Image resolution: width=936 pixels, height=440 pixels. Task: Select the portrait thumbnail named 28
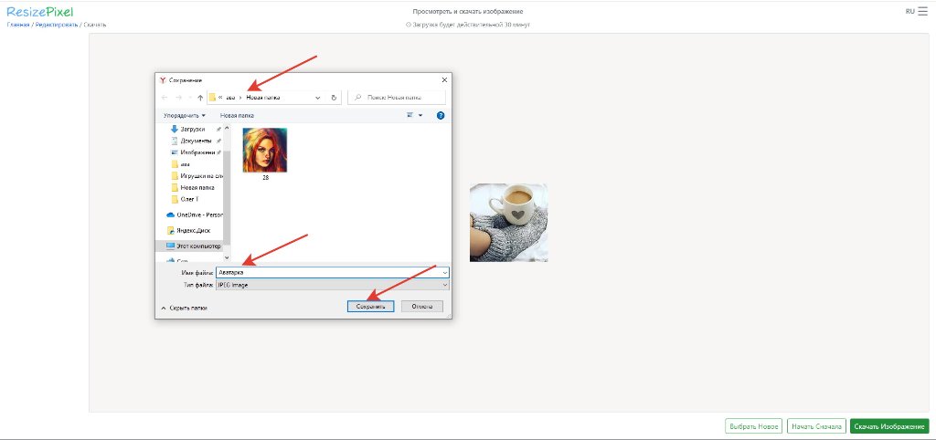tap(265, 152)
